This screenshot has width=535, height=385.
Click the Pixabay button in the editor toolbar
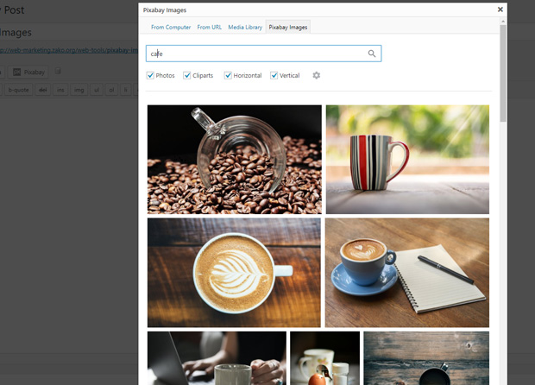(28, 72)
